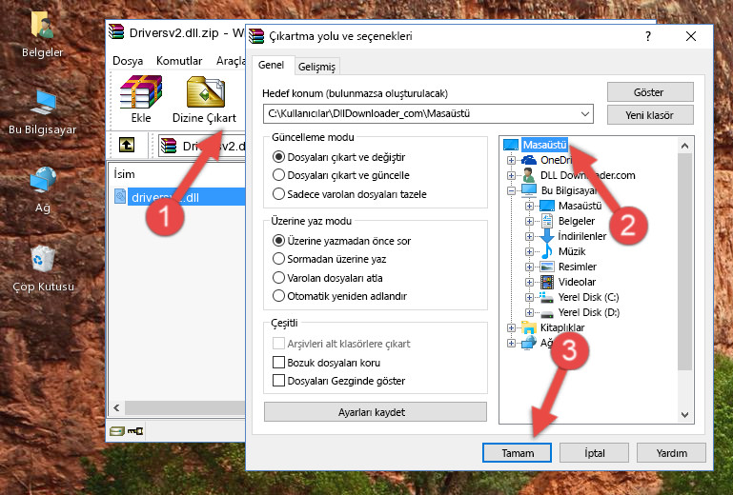Viewport: 733px width, 495px height.
Task: Click the Ekle toolbar icon in WinRAR
Action: (141, 99)
